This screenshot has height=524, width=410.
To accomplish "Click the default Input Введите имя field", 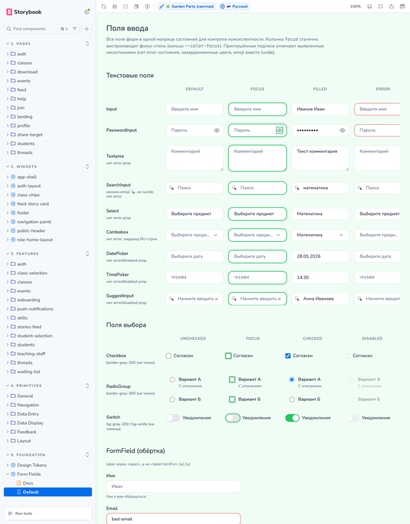I will point(195,109).
